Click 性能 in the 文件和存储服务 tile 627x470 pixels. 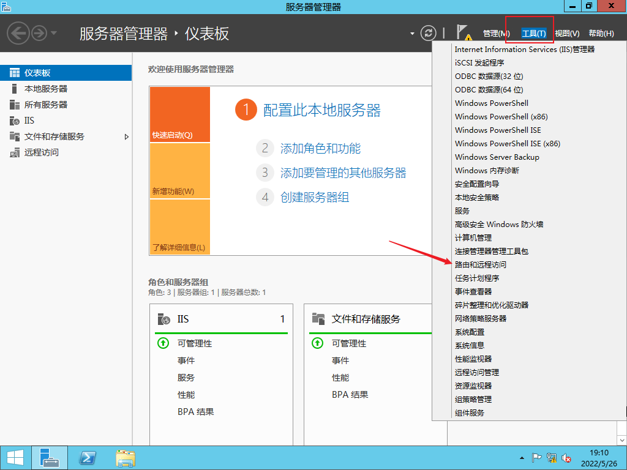pos(340,378)
